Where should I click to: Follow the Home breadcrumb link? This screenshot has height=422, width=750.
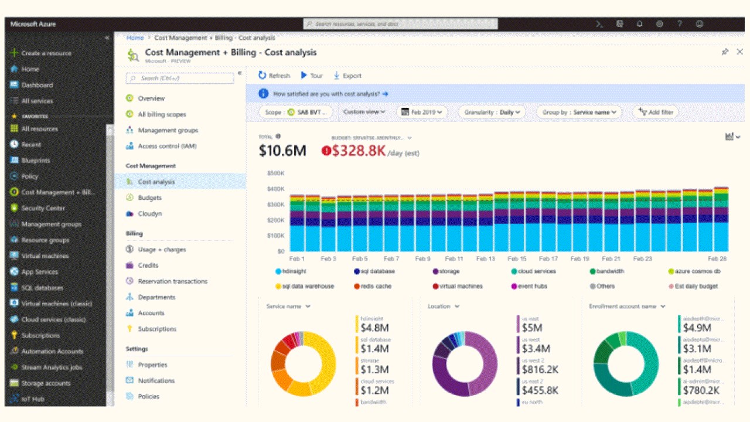135,38
